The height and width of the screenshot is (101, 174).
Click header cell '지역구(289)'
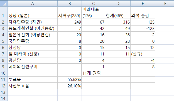(x=70, y=13)
